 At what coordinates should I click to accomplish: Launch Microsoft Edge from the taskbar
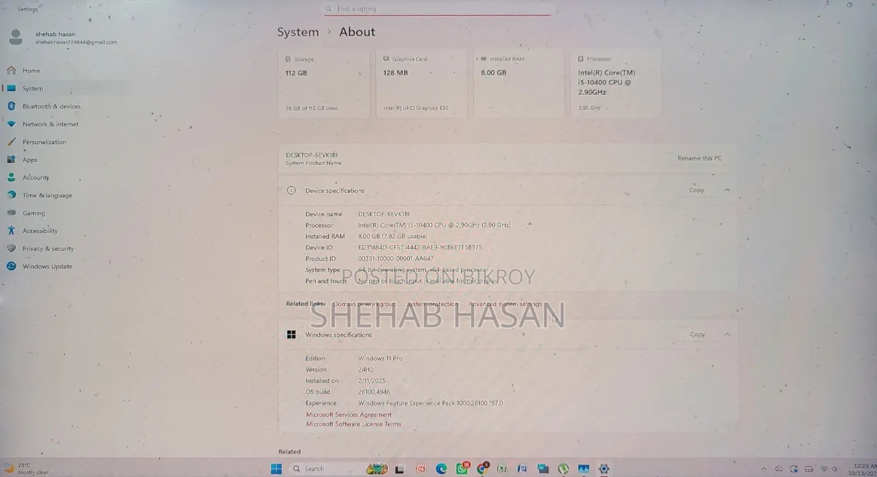pos(441,469)
